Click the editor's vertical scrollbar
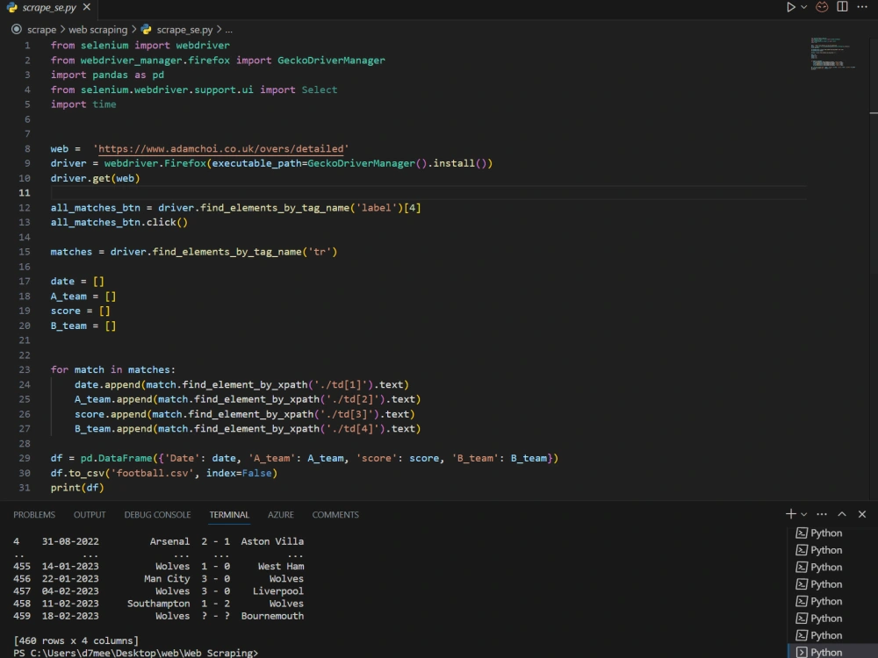878x658 pixels. [x=873, y=114]
